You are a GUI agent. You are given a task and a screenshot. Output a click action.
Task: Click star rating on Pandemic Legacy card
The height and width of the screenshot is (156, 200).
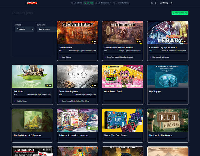point(183,41)
